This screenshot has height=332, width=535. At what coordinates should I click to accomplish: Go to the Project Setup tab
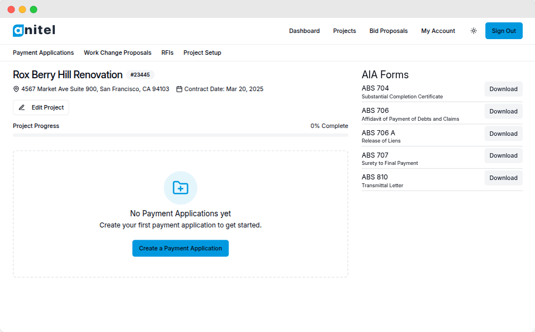coord(202,53)
